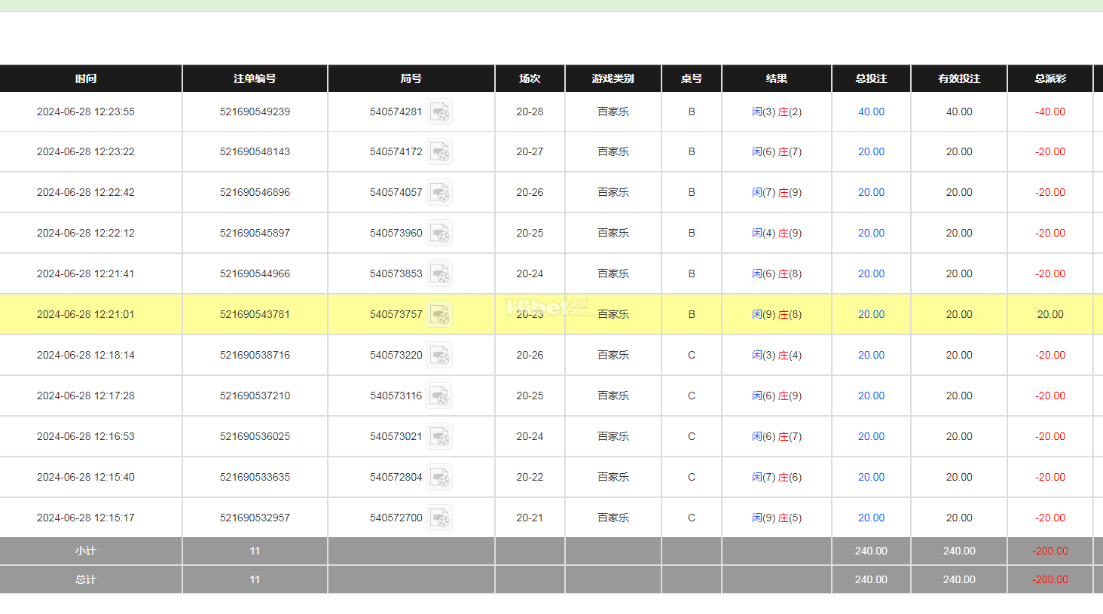1103x614 pixels.
Task: Open video replay icon for round 540572700
Action: coord(439,518)
